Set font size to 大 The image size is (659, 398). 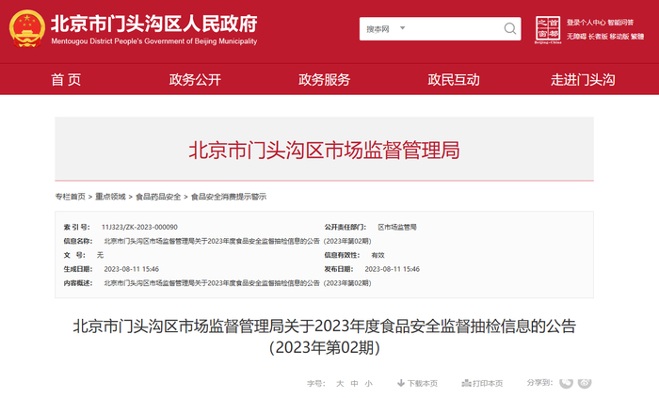(340, 383)
